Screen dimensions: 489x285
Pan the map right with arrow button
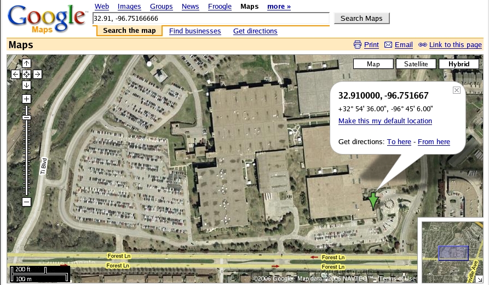pos(37,74)
